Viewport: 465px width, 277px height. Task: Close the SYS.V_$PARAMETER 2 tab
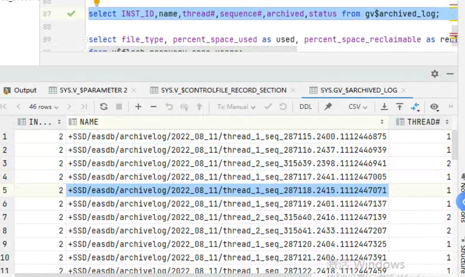pos(134,90)
